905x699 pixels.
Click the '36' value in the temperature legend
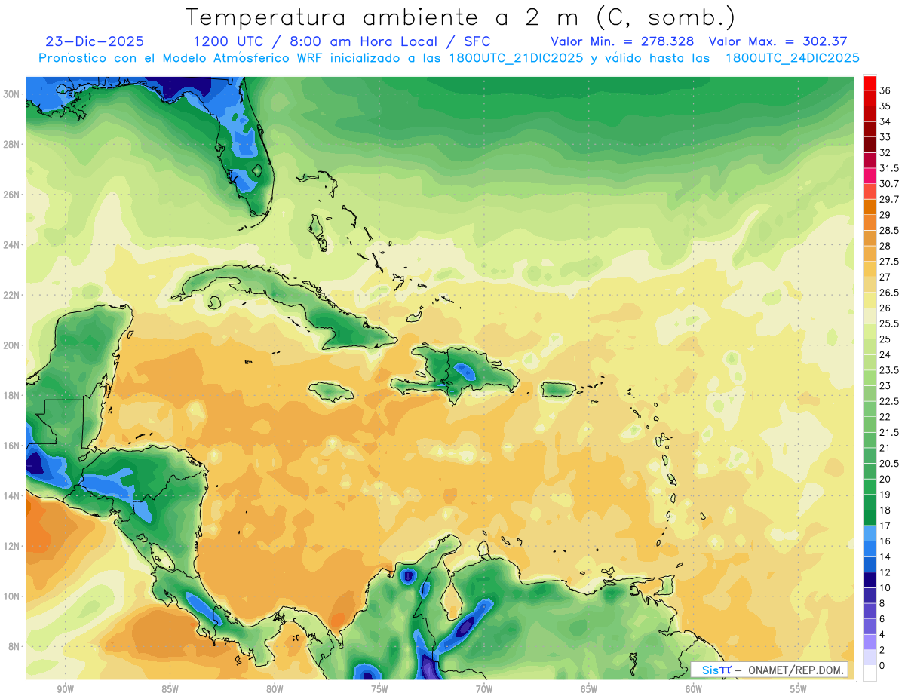pyautogui.click(x=885, y=90)
